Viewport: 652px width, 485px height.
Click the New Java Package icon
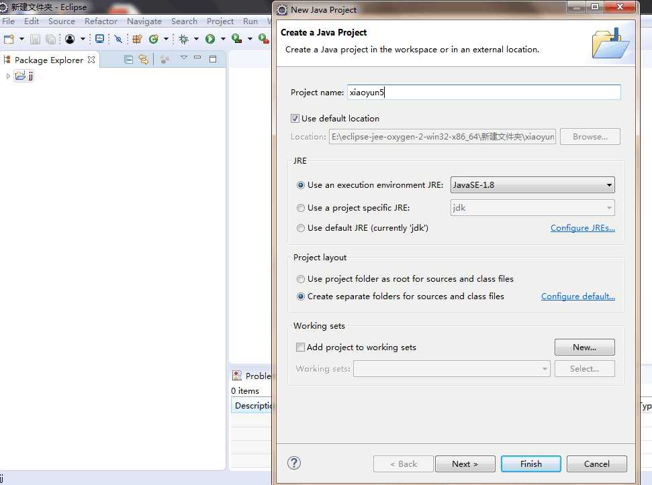(137, 39)
